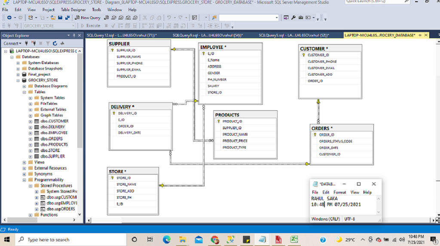Click the Disconnect plug icon in Object Explorer
The width and height of the screenshot is (440, 246).
[34, 43]
